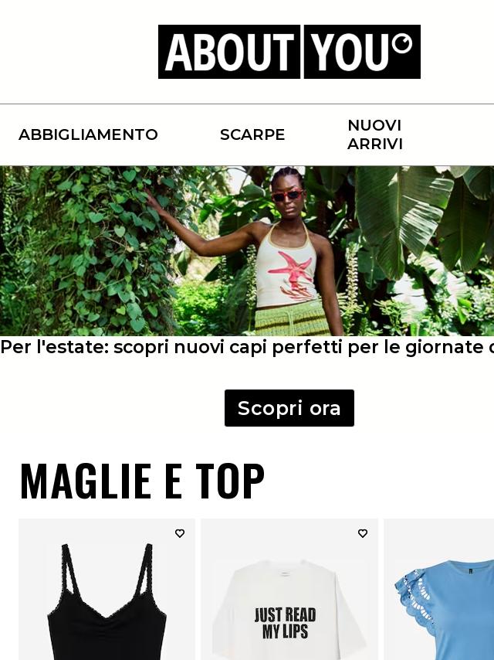Add black camisole top to wishlist
This screenshot has height=660, width=494.
point(180,533)
